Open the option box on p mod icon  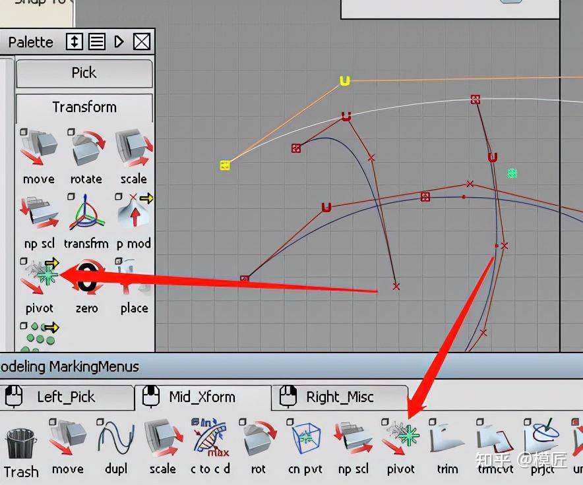(119, 196)
